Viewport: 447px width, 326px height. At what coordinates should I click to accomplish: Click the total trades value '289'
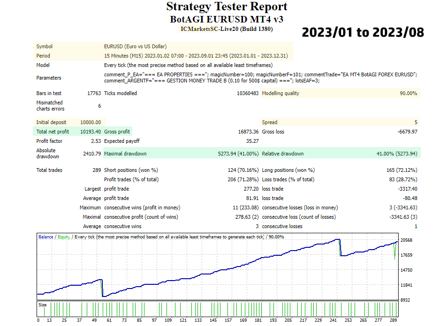click(x=97, y=170)
